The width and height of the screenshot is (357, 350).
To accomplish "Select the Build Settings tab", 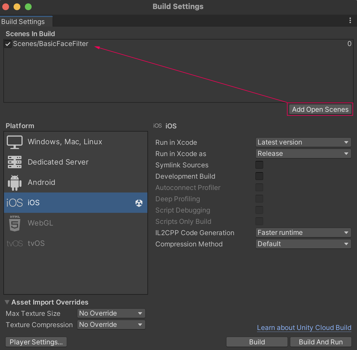I will click(23, 22).
